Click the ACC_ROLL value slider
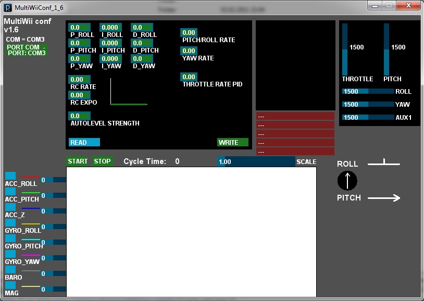This screenshot has width=424, height=301. (54, 180)
